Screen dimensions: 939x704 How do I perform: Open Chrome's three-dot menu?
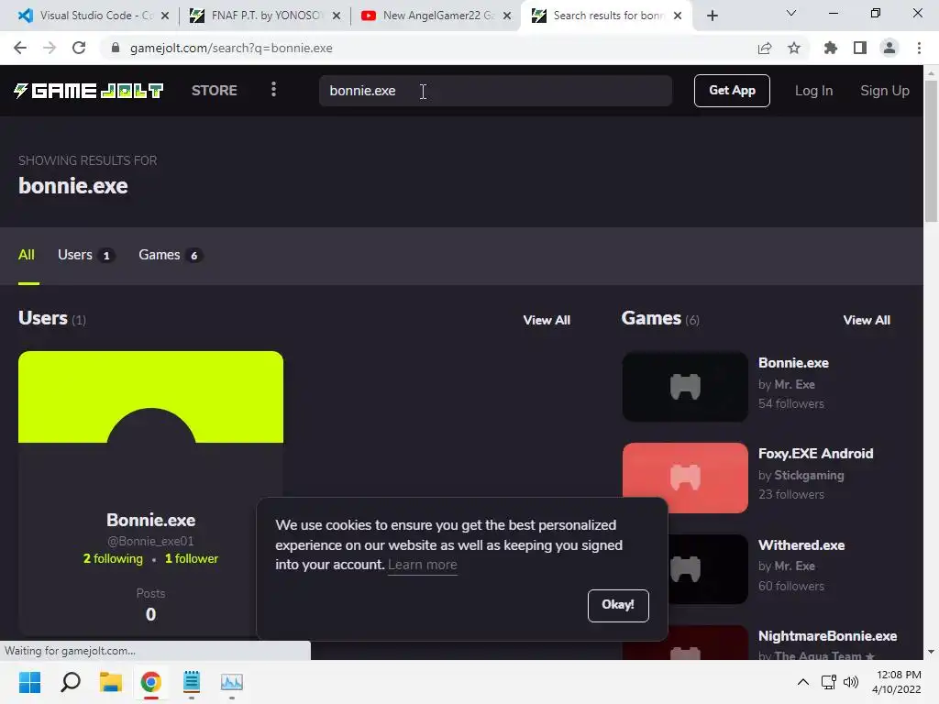[919, 48]
